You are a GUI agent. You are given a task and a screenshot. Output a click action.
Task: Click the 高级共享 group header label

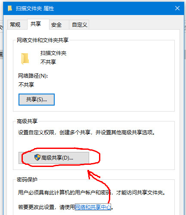pos(27,121)
